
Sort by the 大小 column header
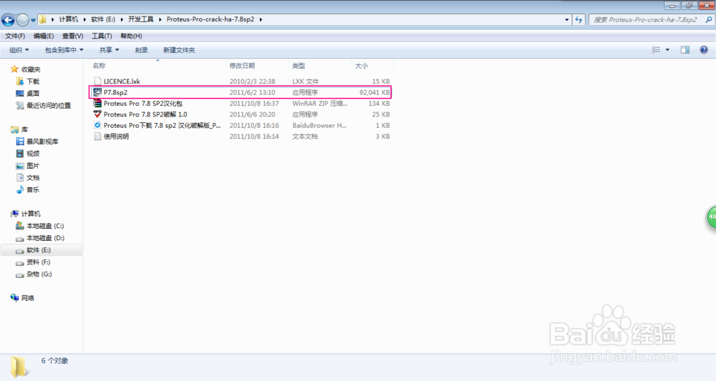361,66
